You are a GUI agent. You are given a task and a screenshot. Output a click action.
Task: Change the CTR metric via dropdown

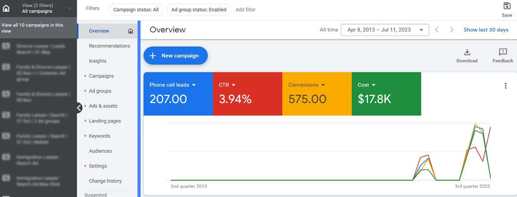click(x=234, y=85)
